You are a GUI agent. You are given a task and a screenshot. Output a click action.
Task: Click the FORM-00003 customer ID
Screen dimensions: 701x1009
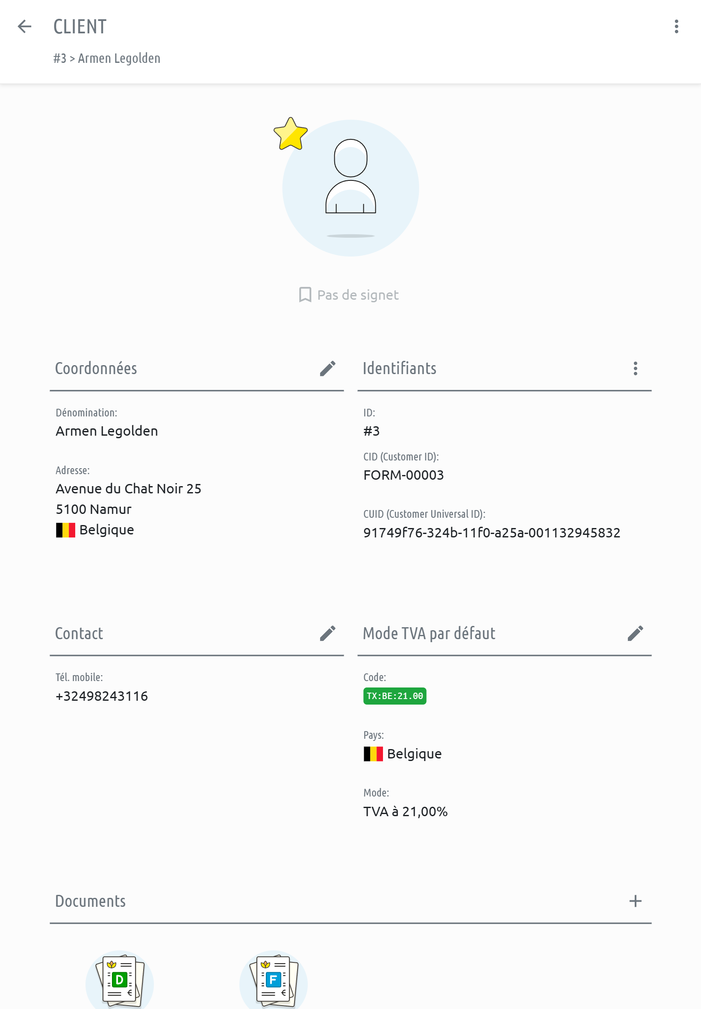point(403,475)
